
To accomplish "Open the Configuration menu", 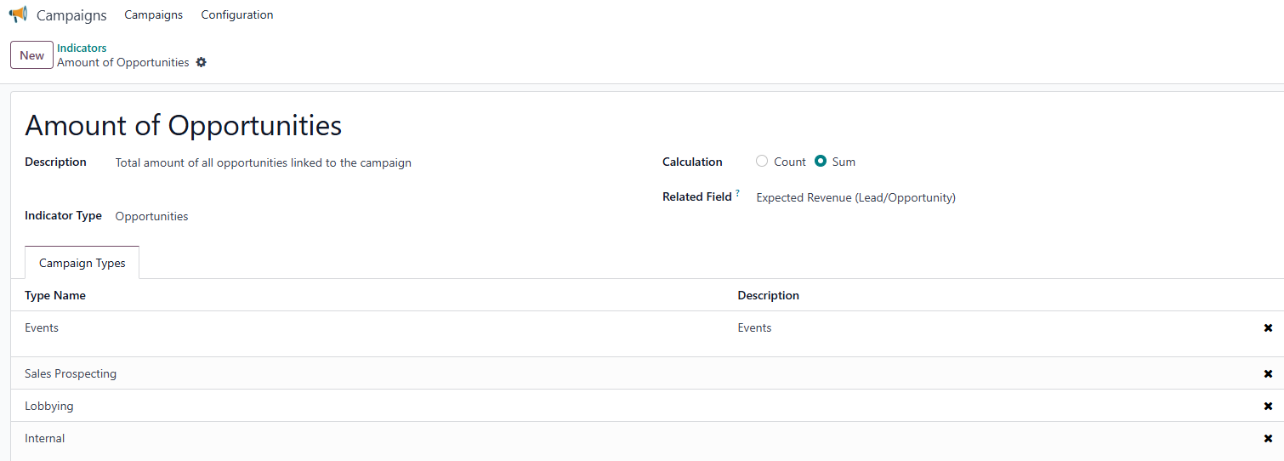I will 237,14.
